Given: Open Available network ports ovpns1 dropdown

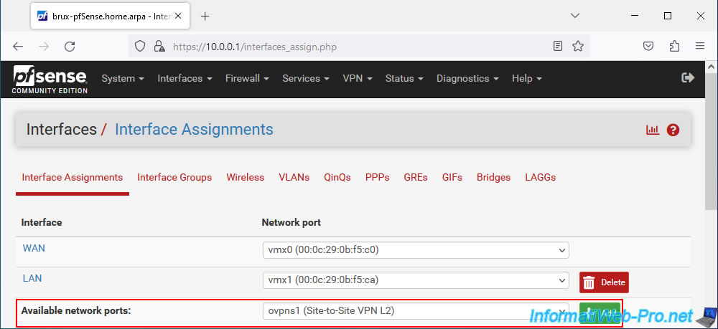Looking at the screenshot, I should pos(416,311).
